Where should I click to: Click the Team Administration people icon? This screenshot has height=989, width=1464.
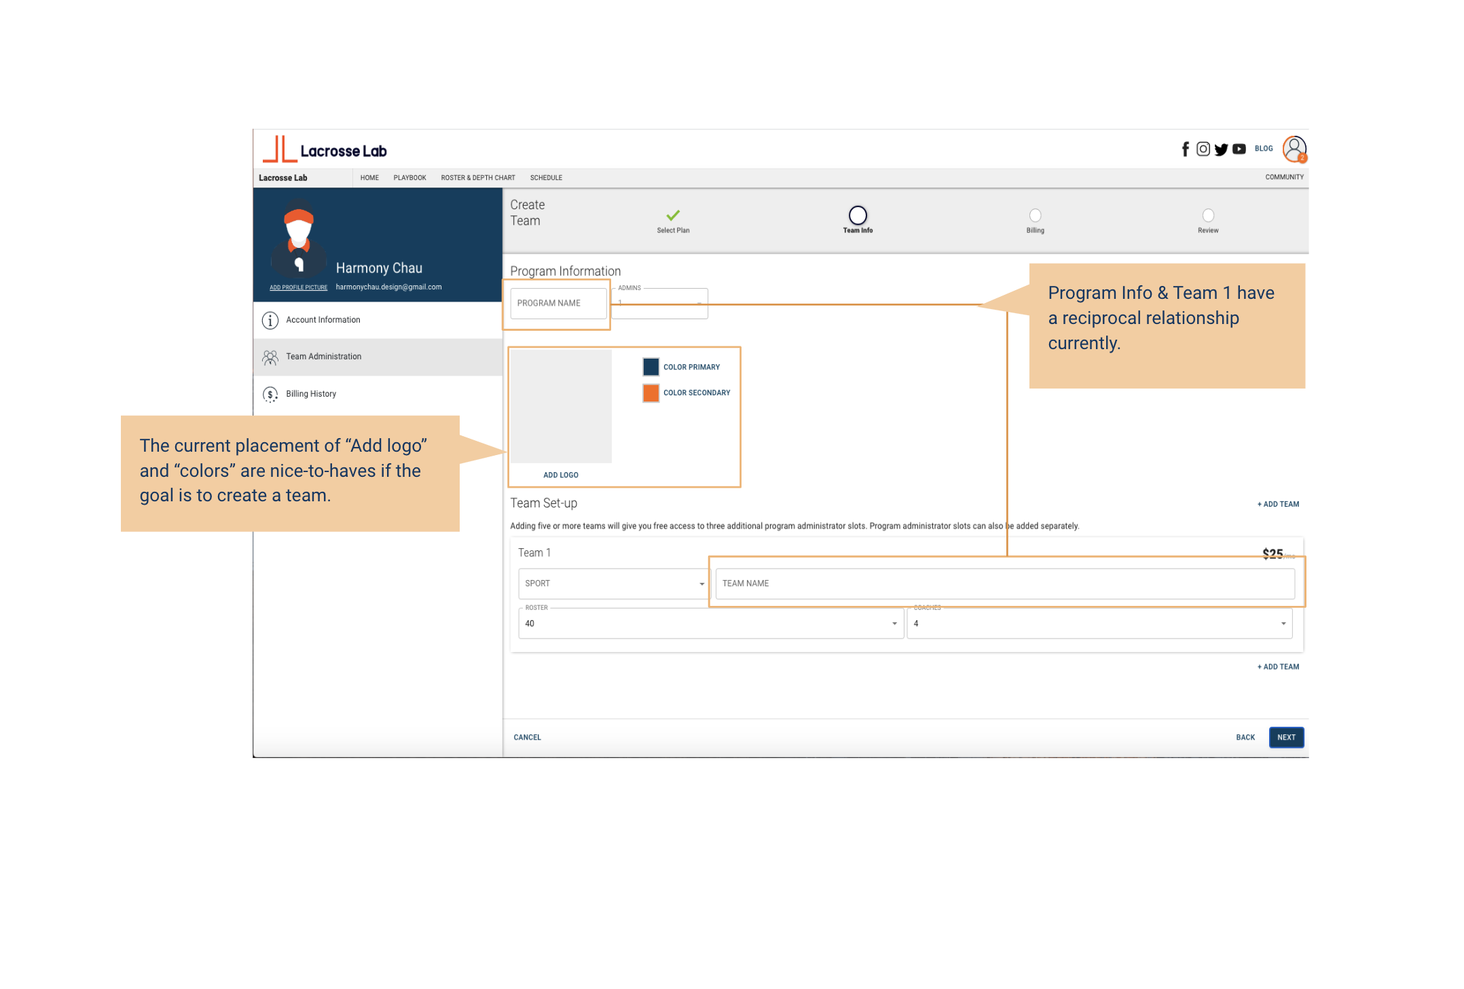[270, 357]
